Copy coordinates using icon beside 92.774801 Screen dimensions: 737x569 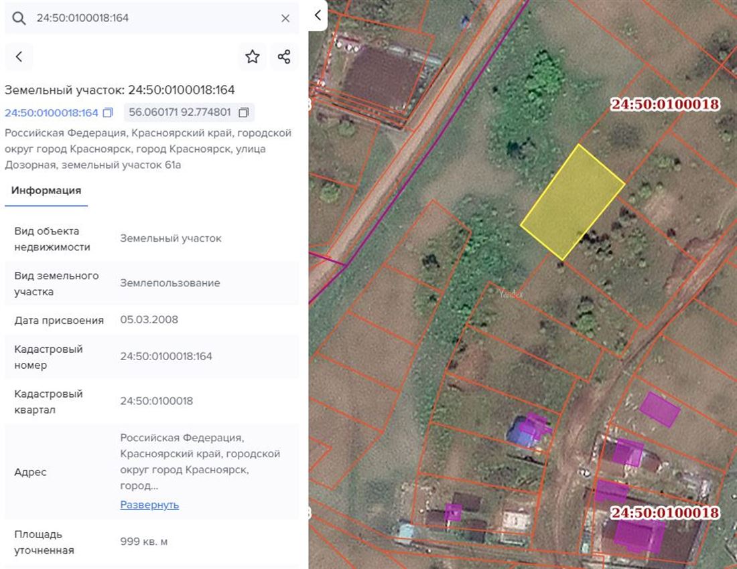tap(243, 112)
